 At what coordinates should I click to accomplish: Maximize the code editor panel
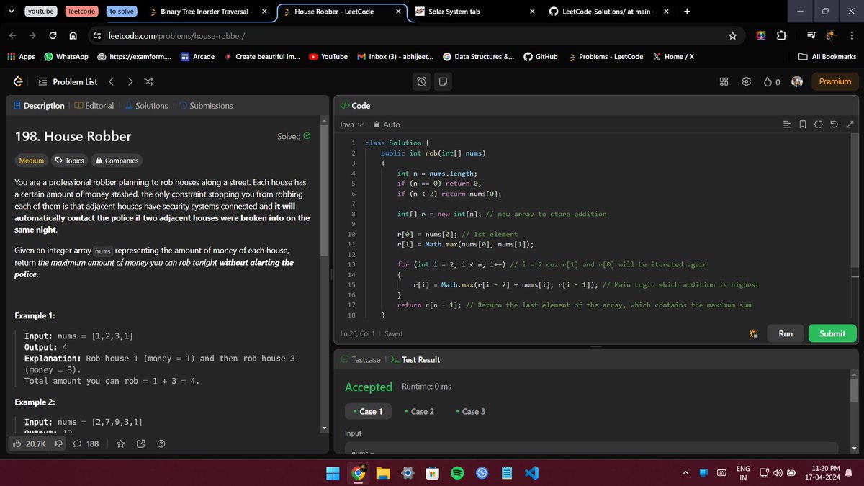850,125
